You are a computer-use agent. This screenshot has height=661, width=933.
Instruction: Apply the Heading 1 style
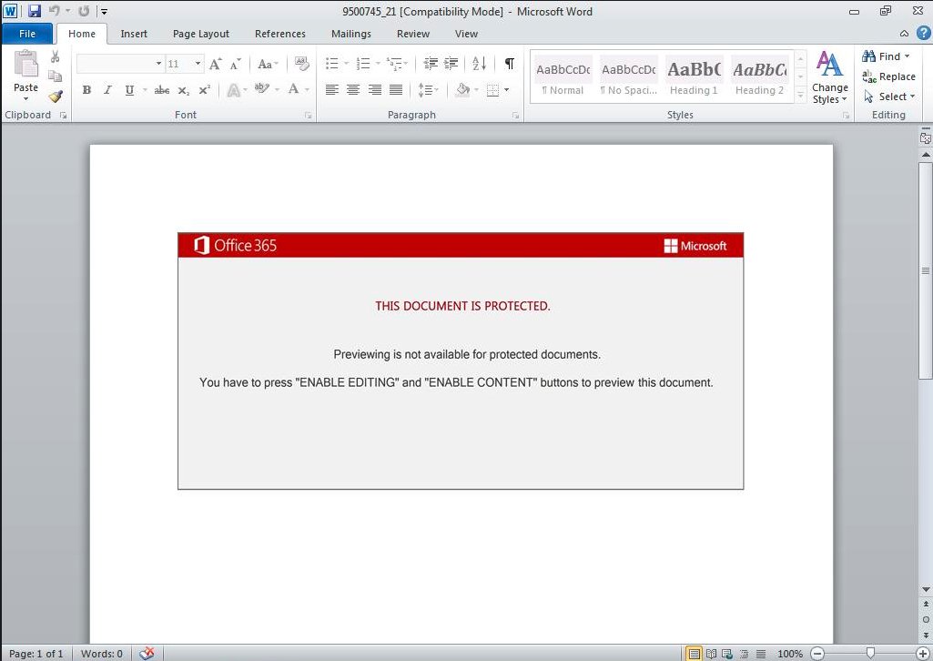click(x=694, y=76)
